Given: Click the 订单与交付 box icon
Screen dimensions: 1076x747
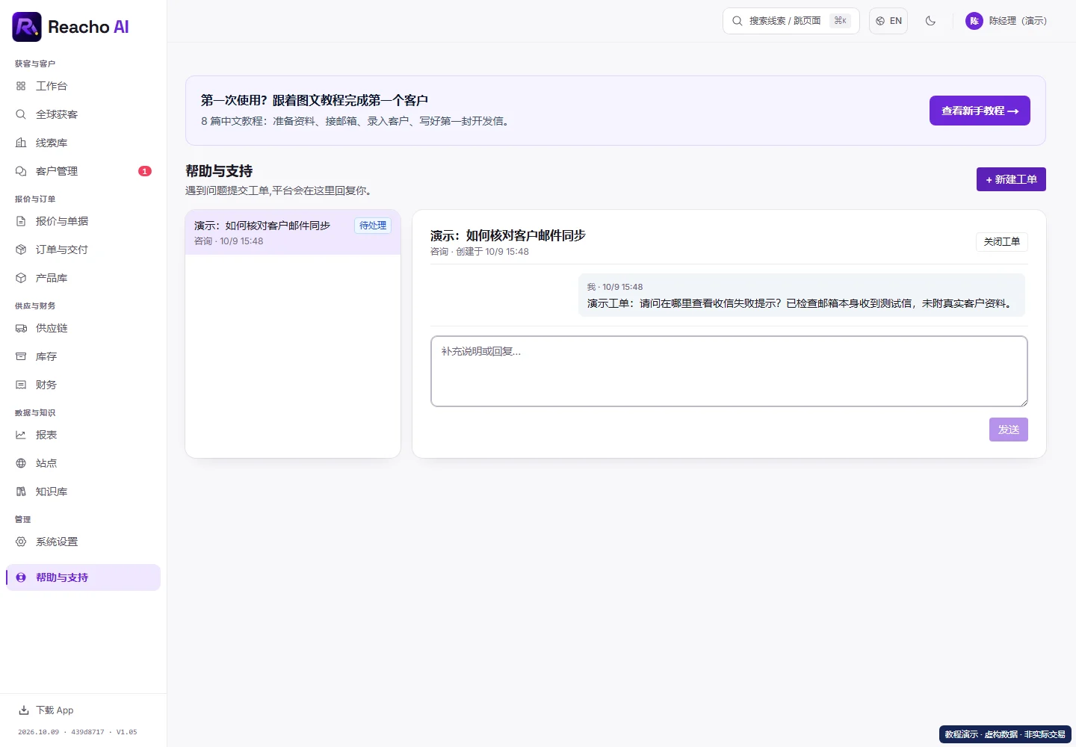Looking at the screenshot, I should [21, 249].
